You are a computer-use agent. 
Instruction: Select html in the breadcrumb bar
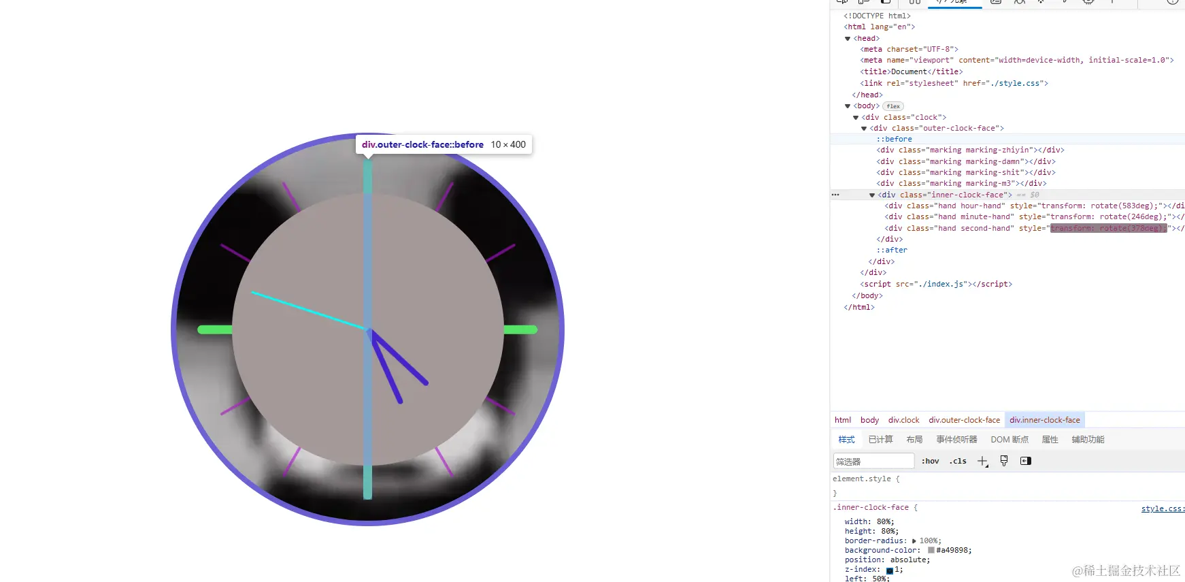843,420
